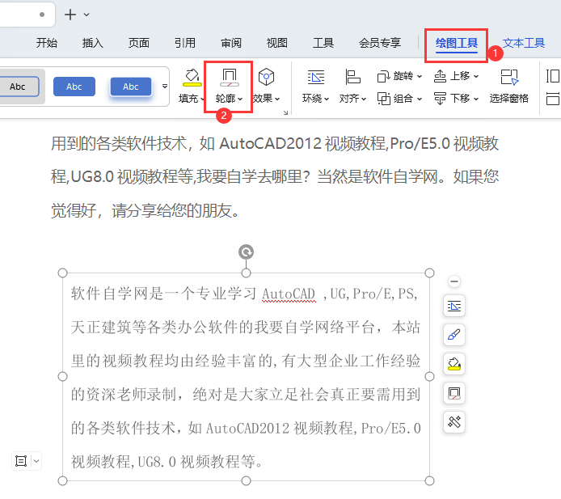Open the 审阅 tab
This screenshot has height=499, width=561.
231,43
